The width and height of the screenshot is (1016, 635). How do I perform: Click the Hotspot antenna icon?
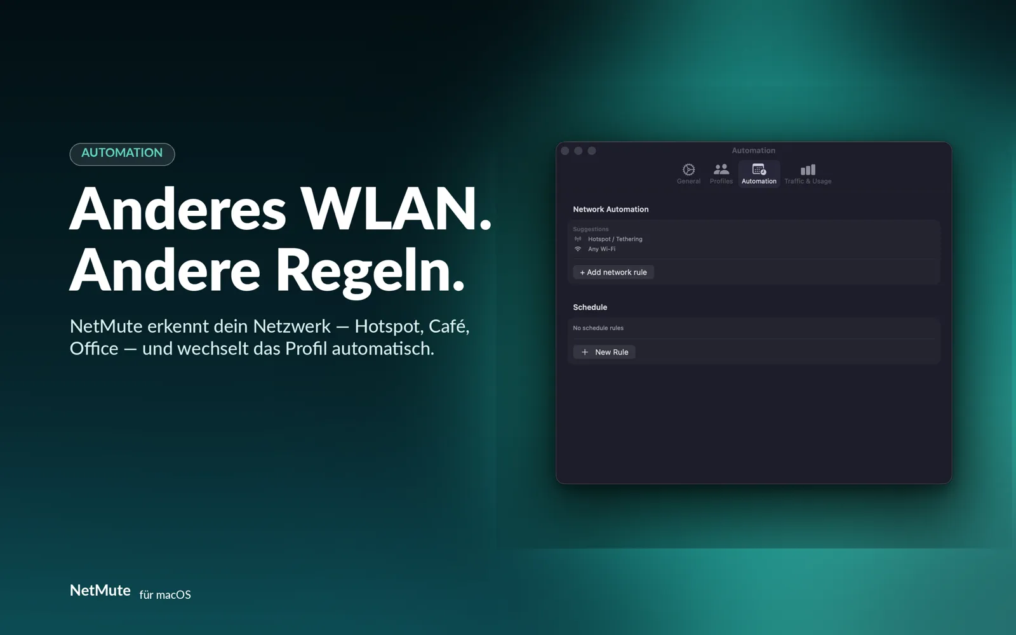pyautogui.click(x=578, y=239)
